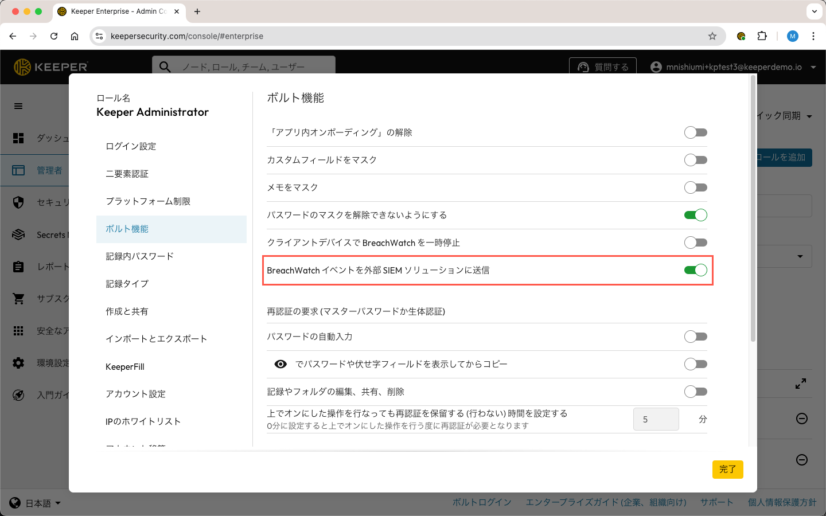
Task: Click the dashboard grid icon
Action: [x=18, y=138]
